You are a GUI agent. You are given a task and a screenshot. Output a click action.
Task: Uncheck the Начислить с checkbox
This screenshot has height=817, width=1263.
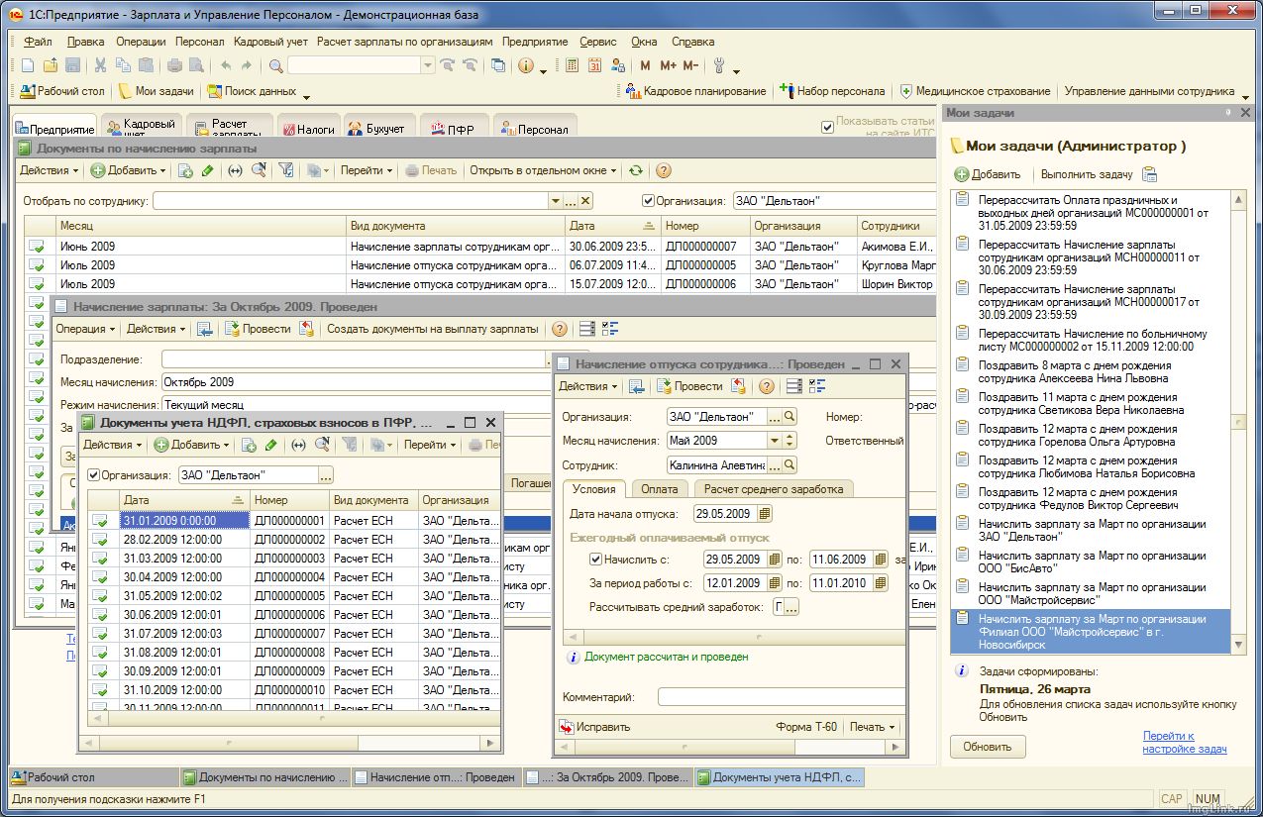pos(595,560)
